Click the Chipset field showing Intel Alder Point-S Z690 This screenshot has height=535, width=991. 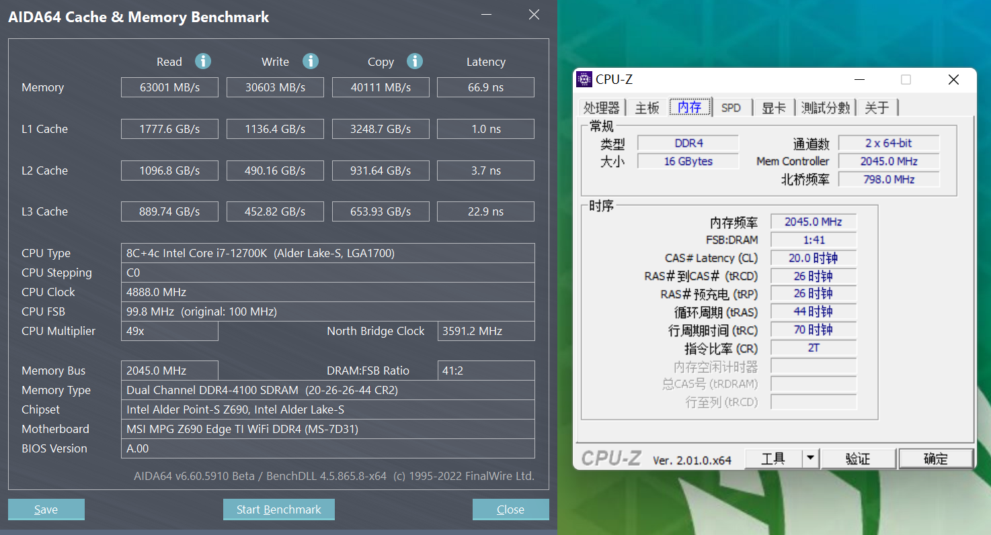[x=328, y=409]
